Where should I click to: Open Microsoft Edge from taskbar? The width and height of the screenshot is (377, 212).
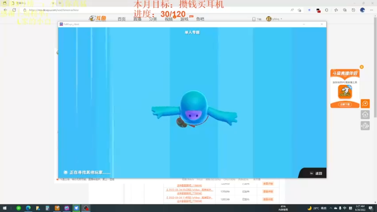click(x=28, y=208)
